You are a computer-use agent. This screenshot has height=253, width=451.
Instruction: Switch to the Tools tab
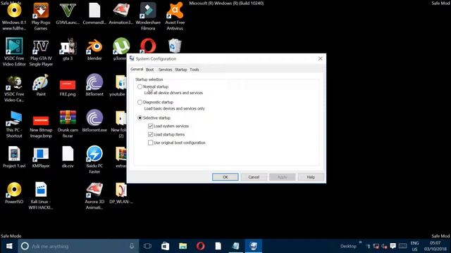pyautogui.click(x=194, y=70)
